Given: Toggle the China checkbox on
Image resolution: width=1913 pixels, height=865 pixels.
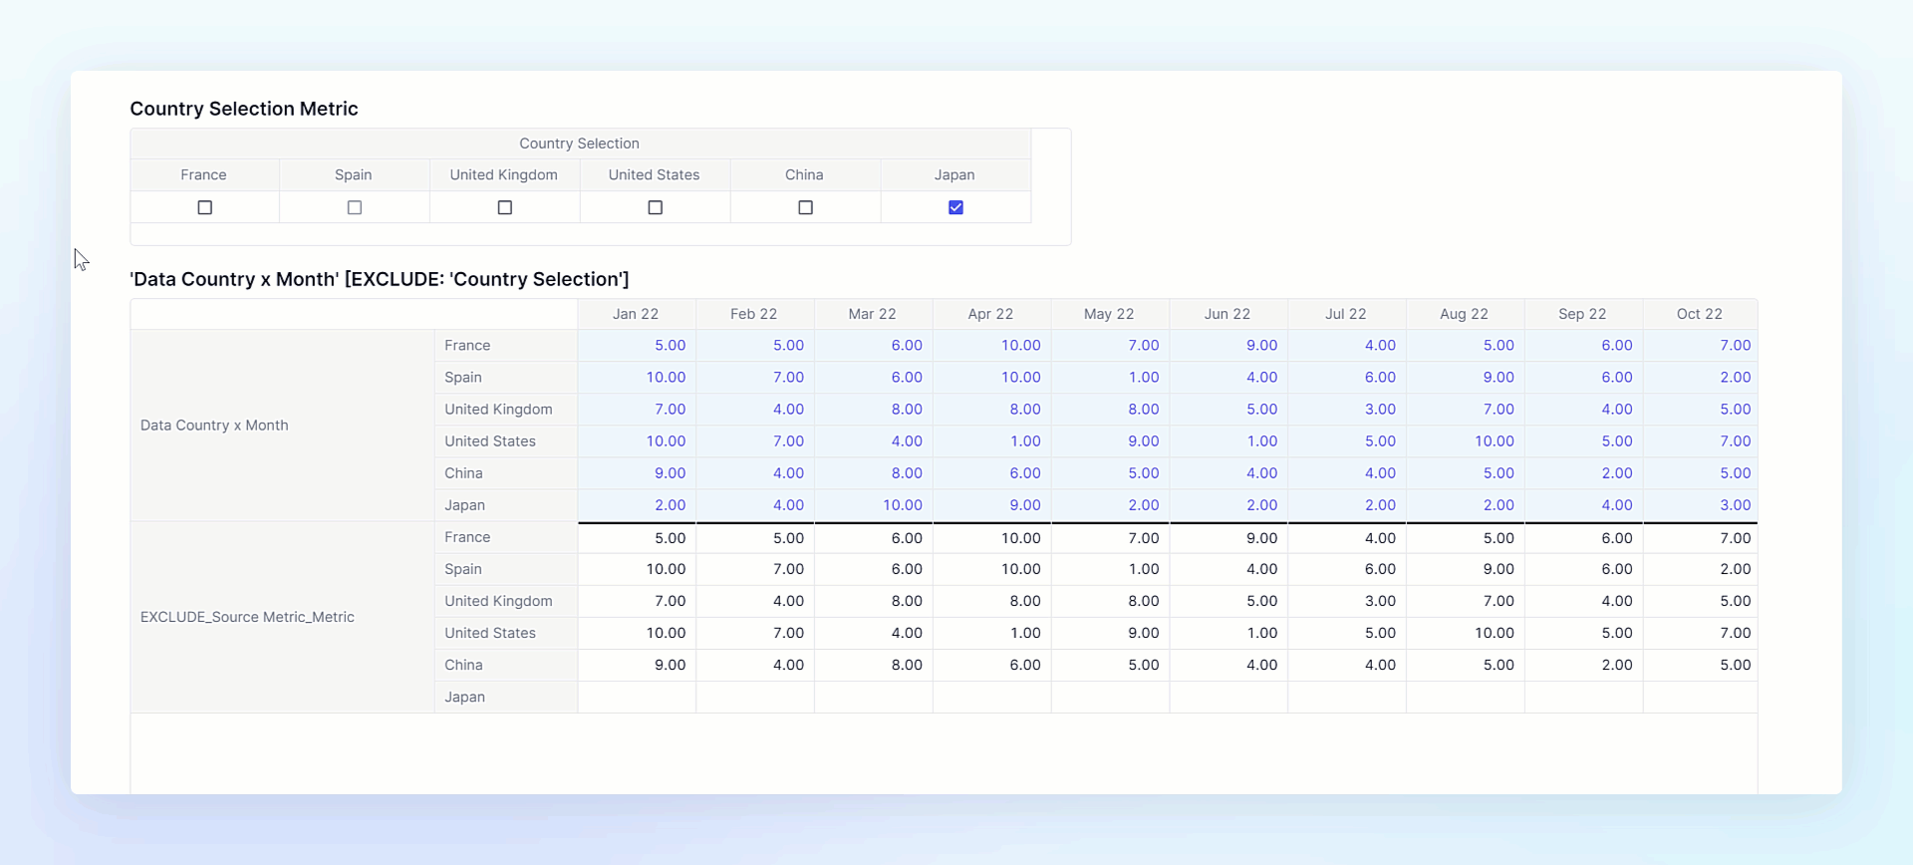Looking at the screenshot, I should point(806,207).
